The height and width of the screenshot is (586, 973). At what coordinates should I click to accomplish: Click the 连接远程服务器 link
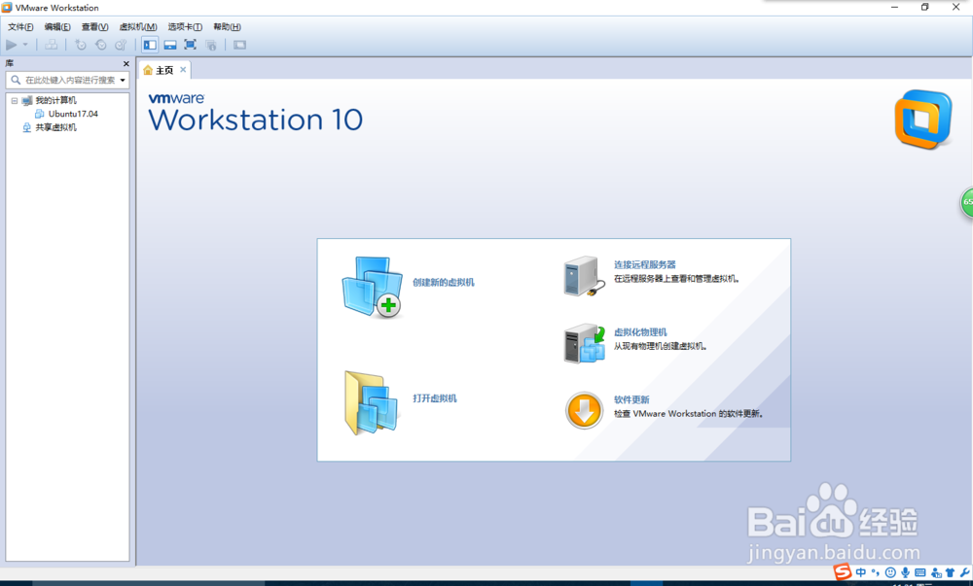645,264
